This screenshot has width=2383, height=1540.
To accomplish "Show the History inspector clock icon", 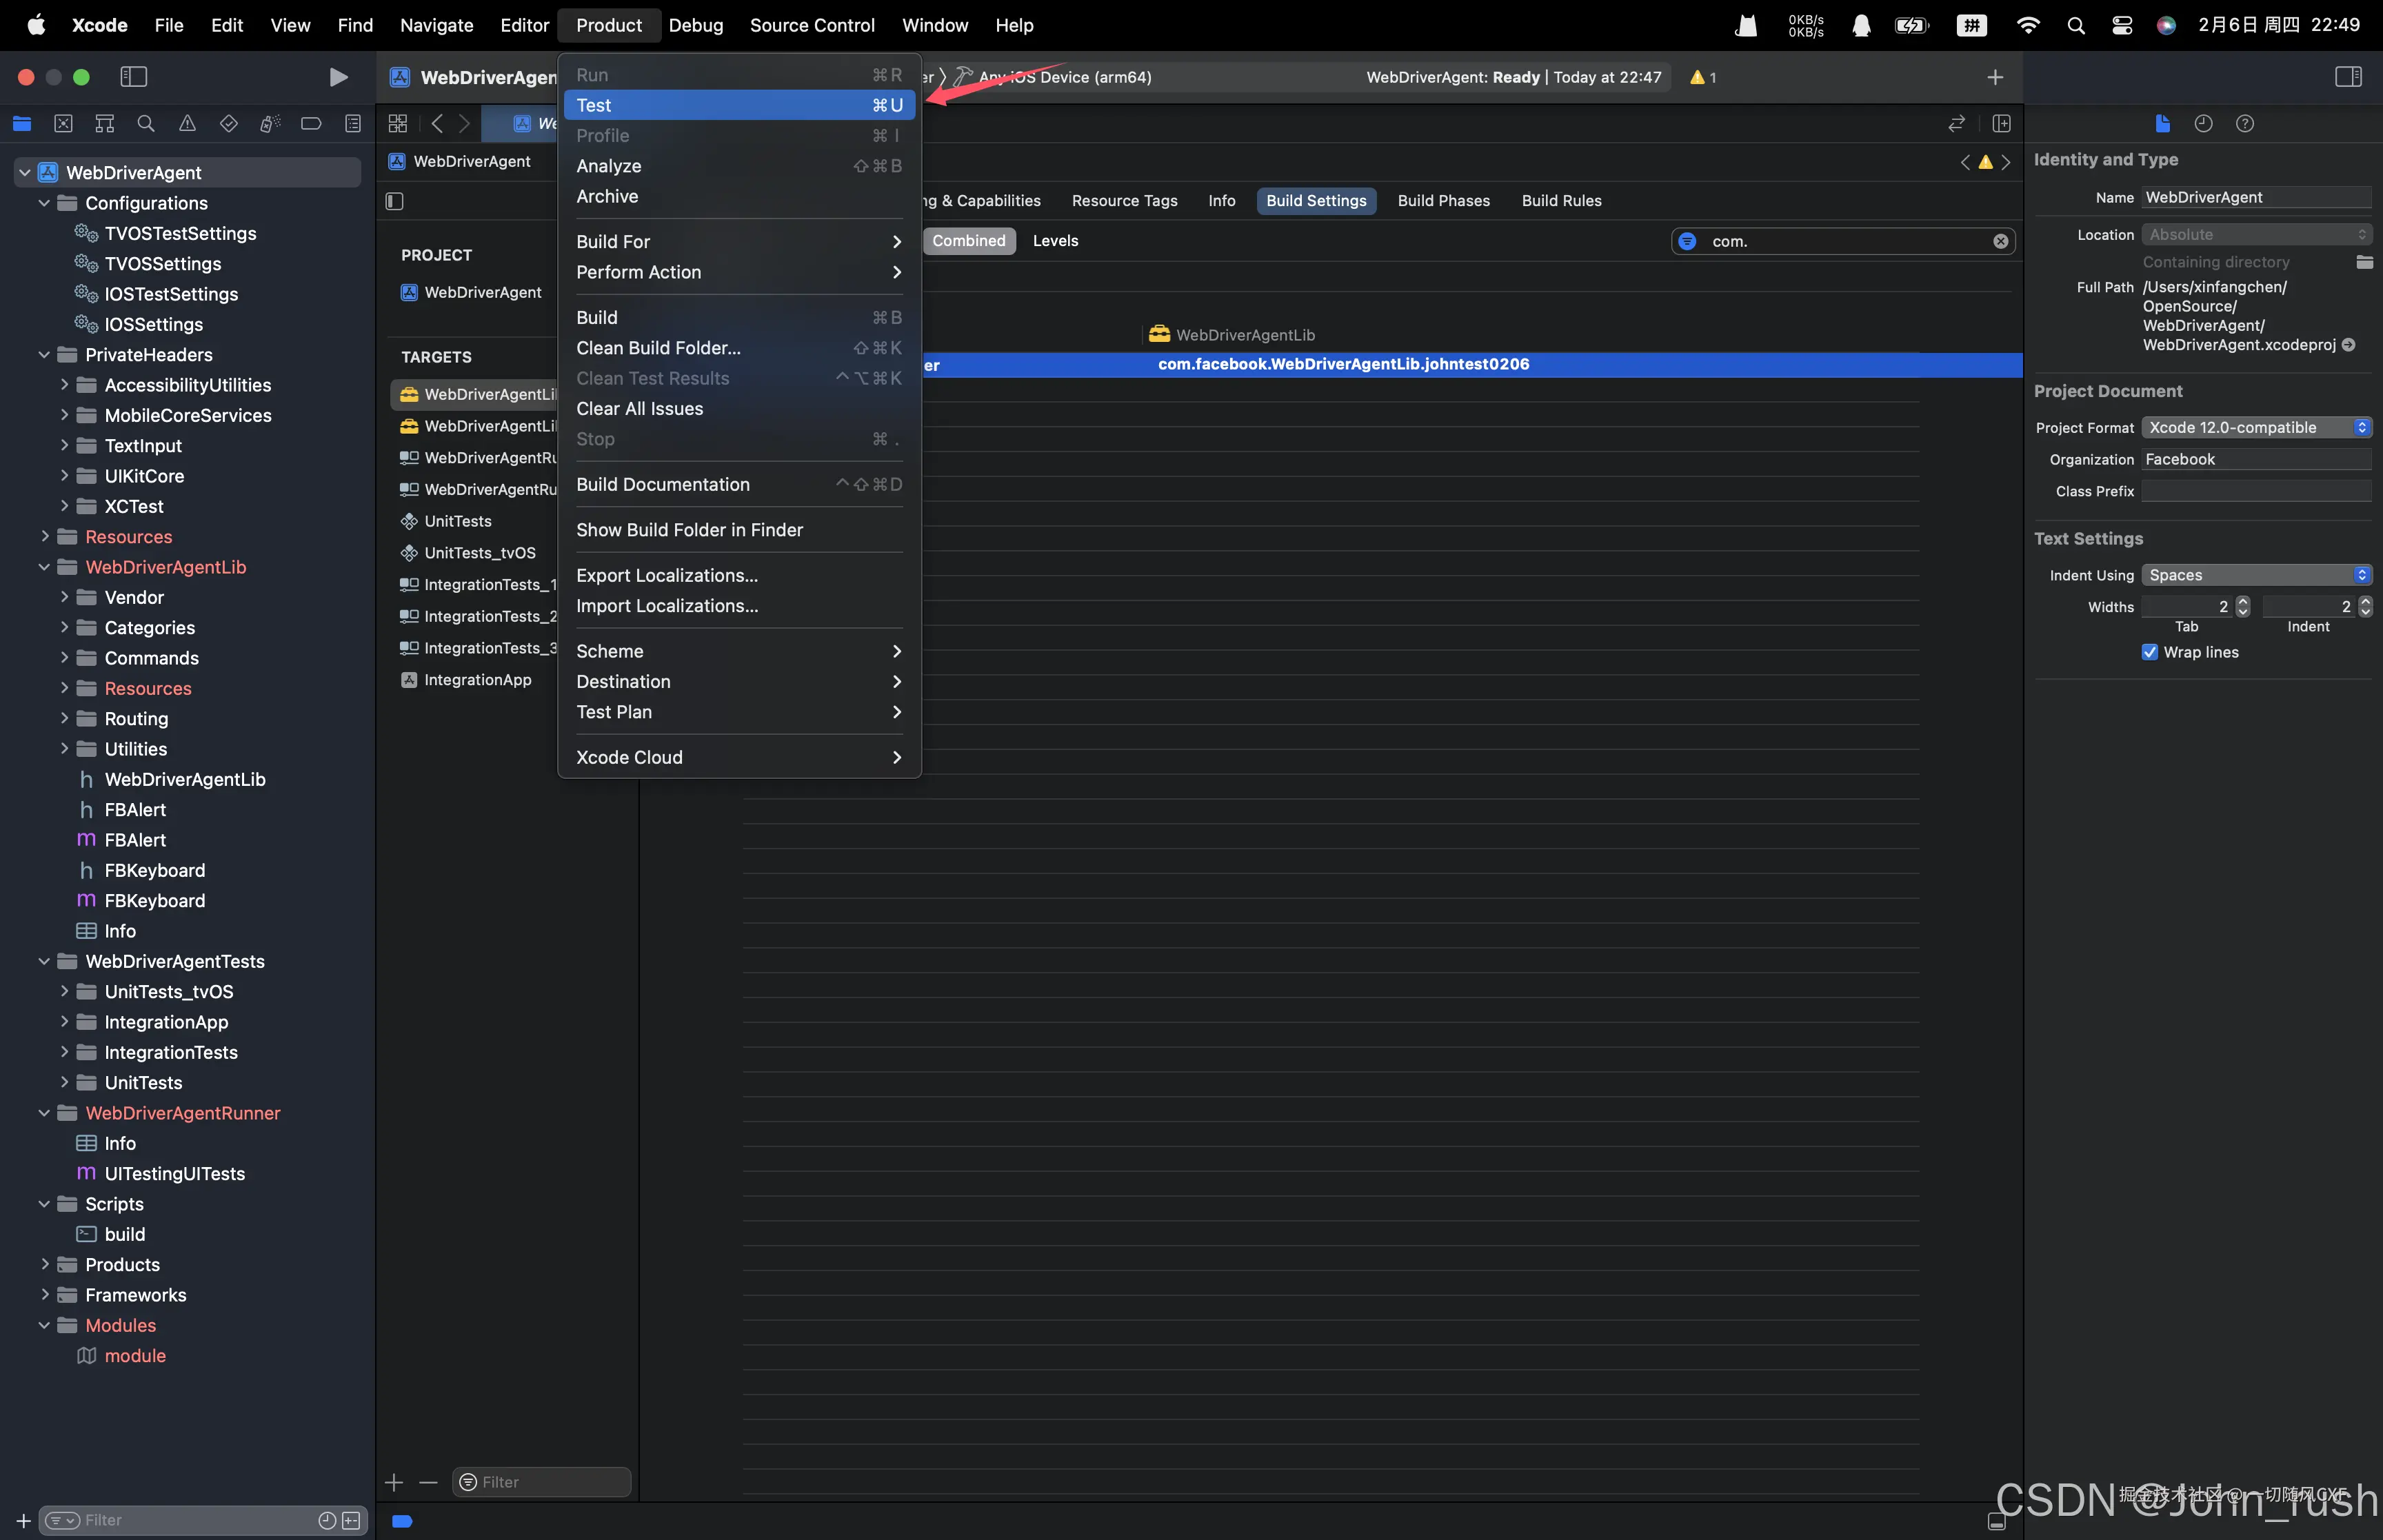I will point(2203,124).
